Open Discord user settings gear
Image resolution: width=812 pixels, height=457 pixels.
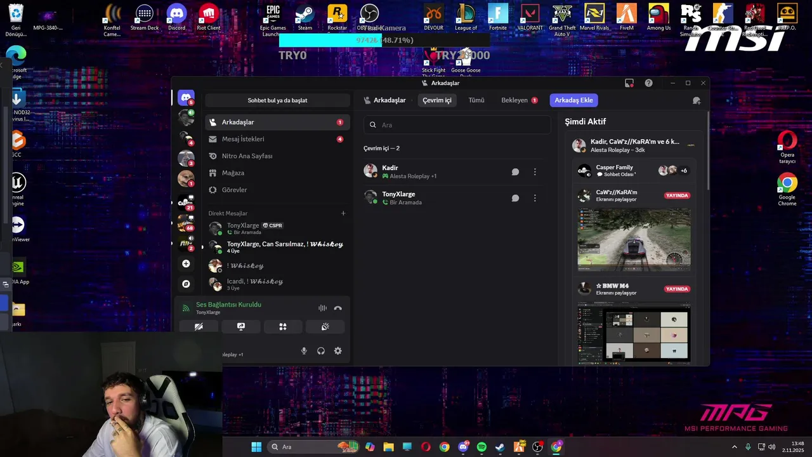(x=337, y=351)
